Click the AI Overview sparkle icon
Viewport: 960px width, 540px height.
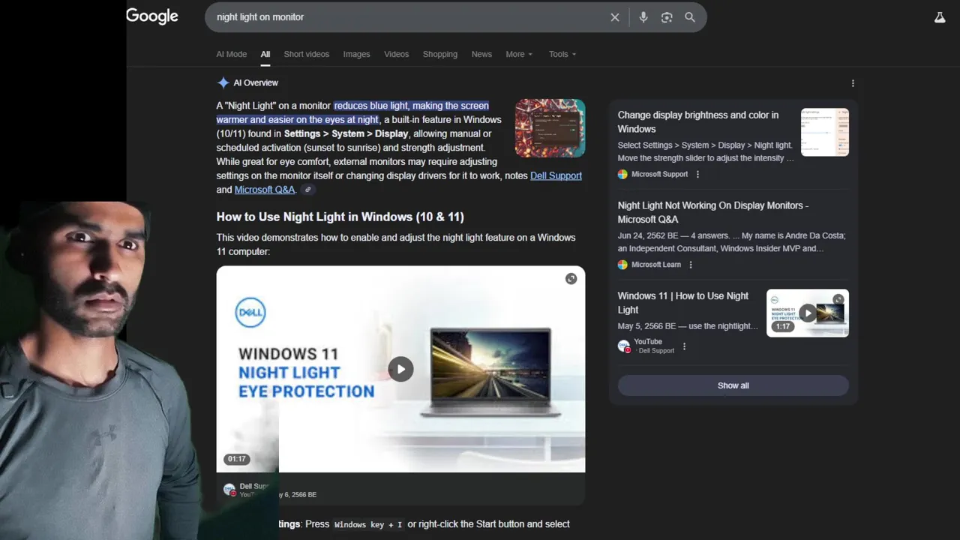[223, 82]
